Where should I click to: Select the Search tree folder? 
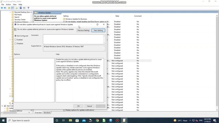17,17
